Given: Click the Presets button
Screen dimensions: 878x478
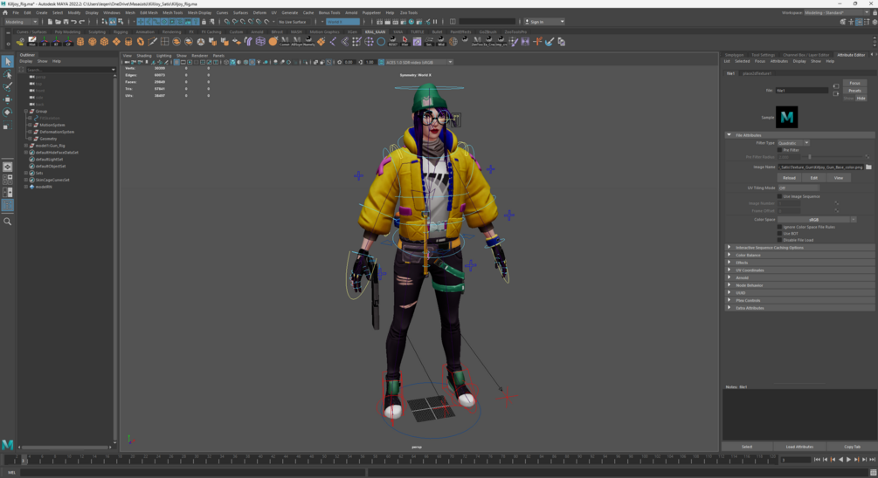Looking at the screenshot, I should coord(854,91).
